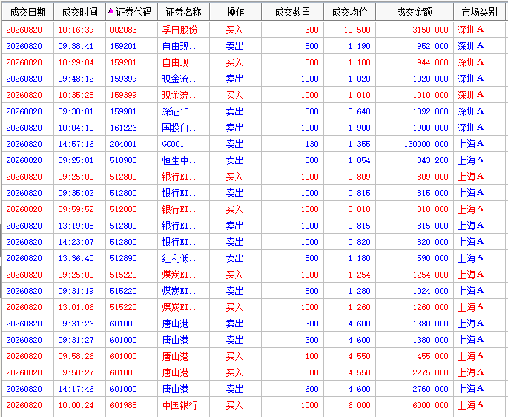
Task: Click trade time 13:36:40
Action: click(x=76, y=258)
